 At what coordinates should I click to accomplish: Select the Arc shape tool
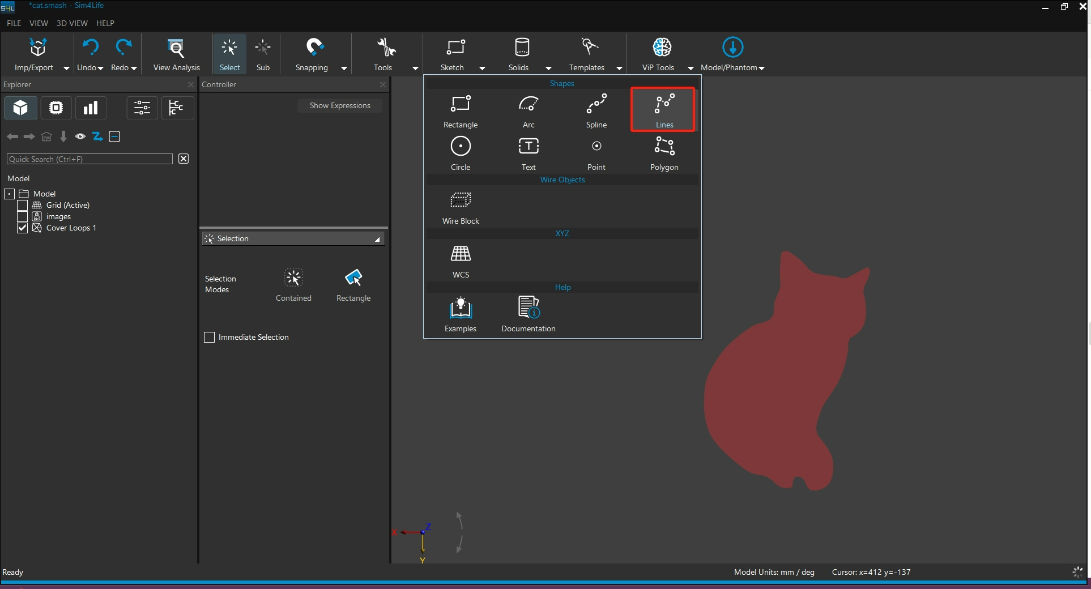coord(528,110)
